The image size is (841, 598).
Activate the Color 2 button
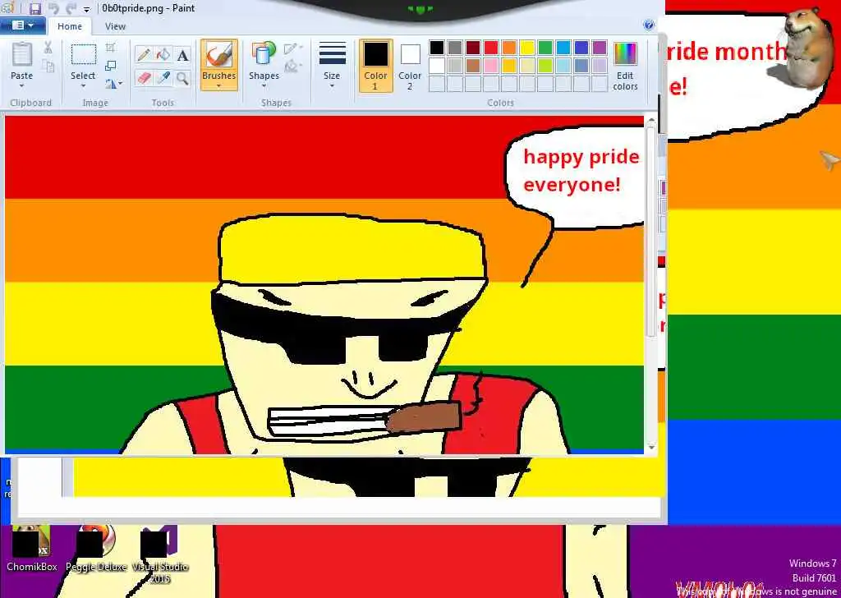point(410,66)
